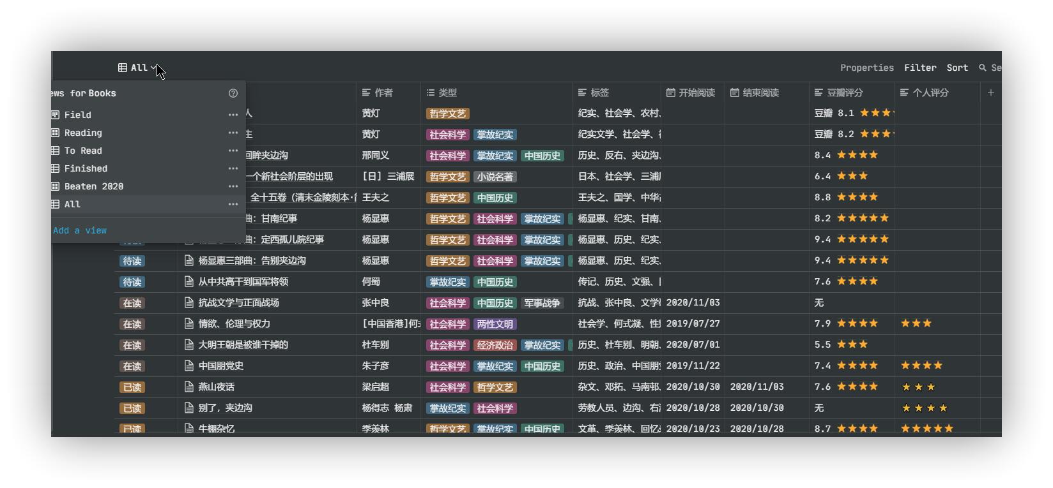Open the All view switcher above the table

(137, 68)
